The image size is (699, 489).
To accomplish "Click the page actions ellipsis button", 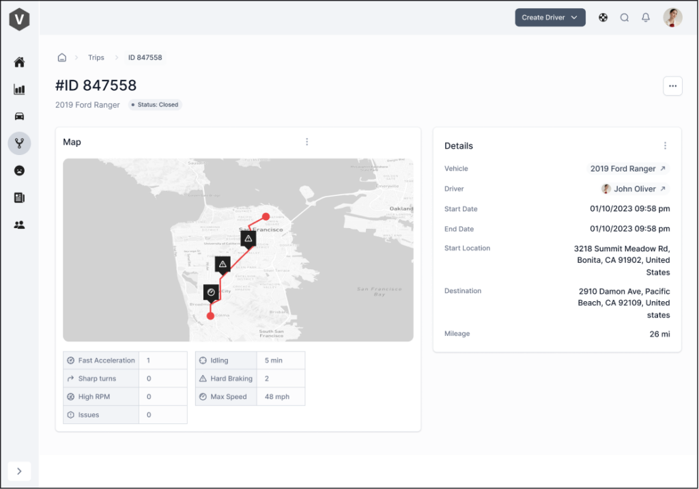I will (672, 86).
